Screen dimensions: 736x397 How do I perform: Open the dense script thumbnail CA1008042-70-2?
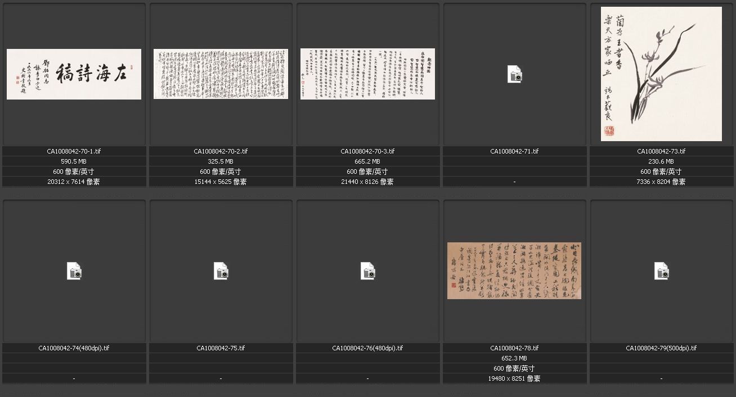[221, 74]
